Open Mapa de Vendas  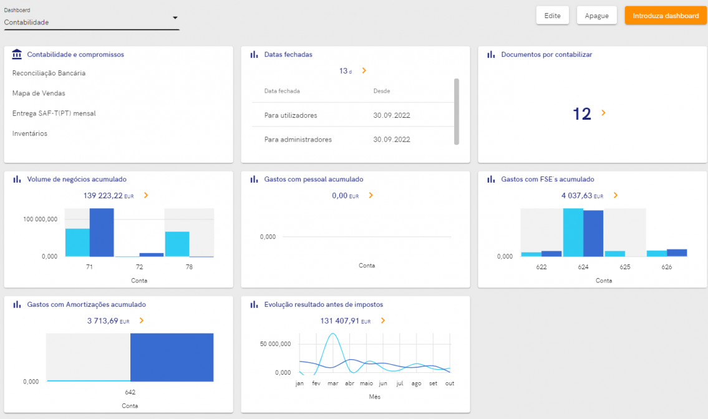click(39, 93)
